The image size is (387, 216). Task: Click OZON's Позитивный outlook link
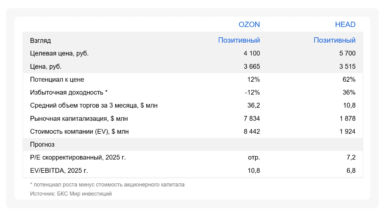click(239, 40)
